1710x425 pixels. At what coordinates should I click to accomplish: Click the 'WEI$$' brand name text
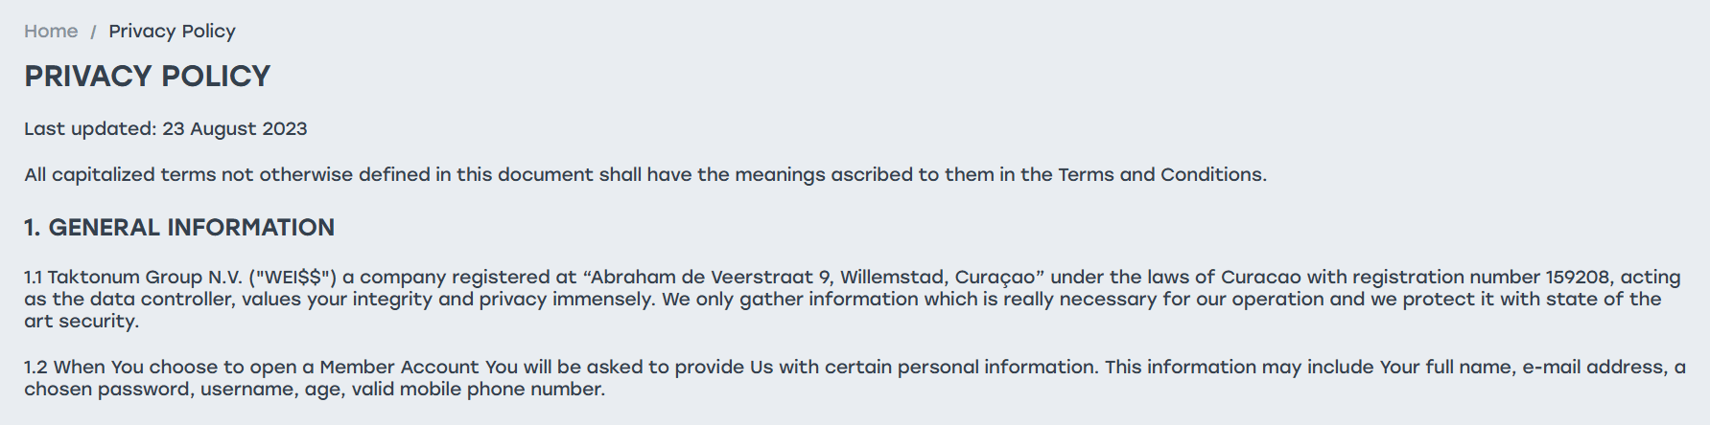coord(293,278)
